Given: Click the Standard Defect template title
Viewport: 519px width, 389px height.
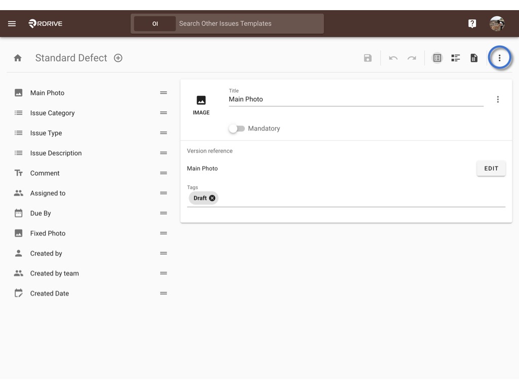Looking at the screenshot, I should tap(71, 58).
